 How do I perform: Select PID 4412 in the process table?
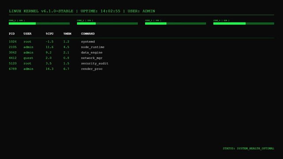(13, 58)
